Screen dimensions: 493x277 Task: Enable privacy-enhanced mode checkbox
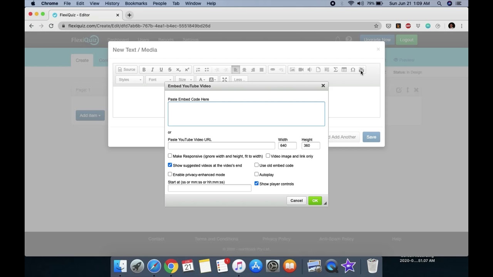tap(170, 174)
